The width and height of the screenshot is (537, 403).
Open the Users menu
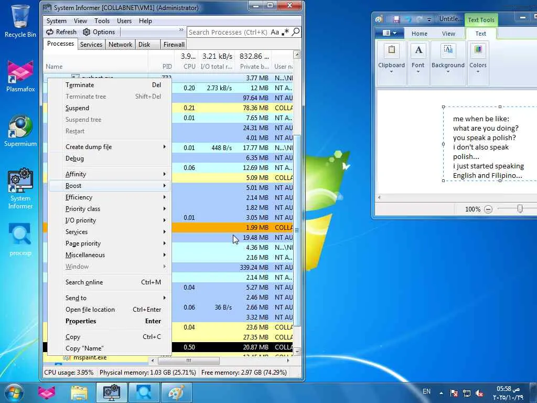124,21
